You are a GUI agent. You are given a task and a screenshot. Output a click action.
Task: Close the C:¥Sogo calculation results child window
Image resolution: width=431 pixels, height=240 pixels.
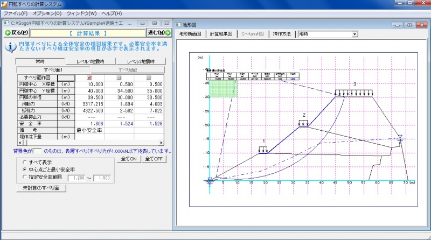[166, 23]
